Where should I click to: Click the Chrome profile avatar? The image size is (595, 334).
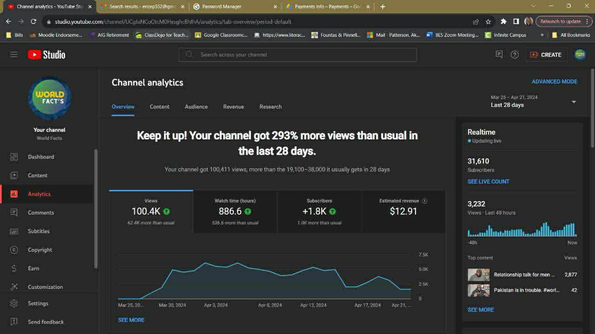tap(529, 22)
